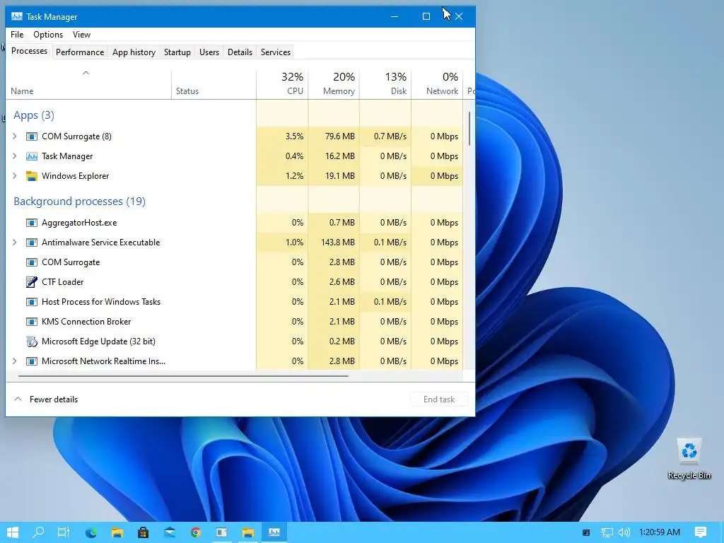Image resolution: width=724 pixels, height=543 pixels.
Task: Sort by the Disk column header
Action: tap(385, 85)
